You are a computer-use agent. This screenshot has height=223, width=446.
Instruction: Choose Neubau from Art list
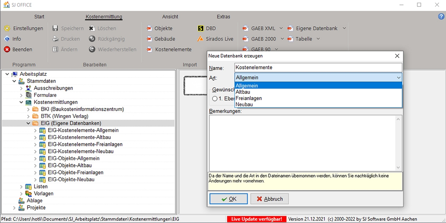318,105
